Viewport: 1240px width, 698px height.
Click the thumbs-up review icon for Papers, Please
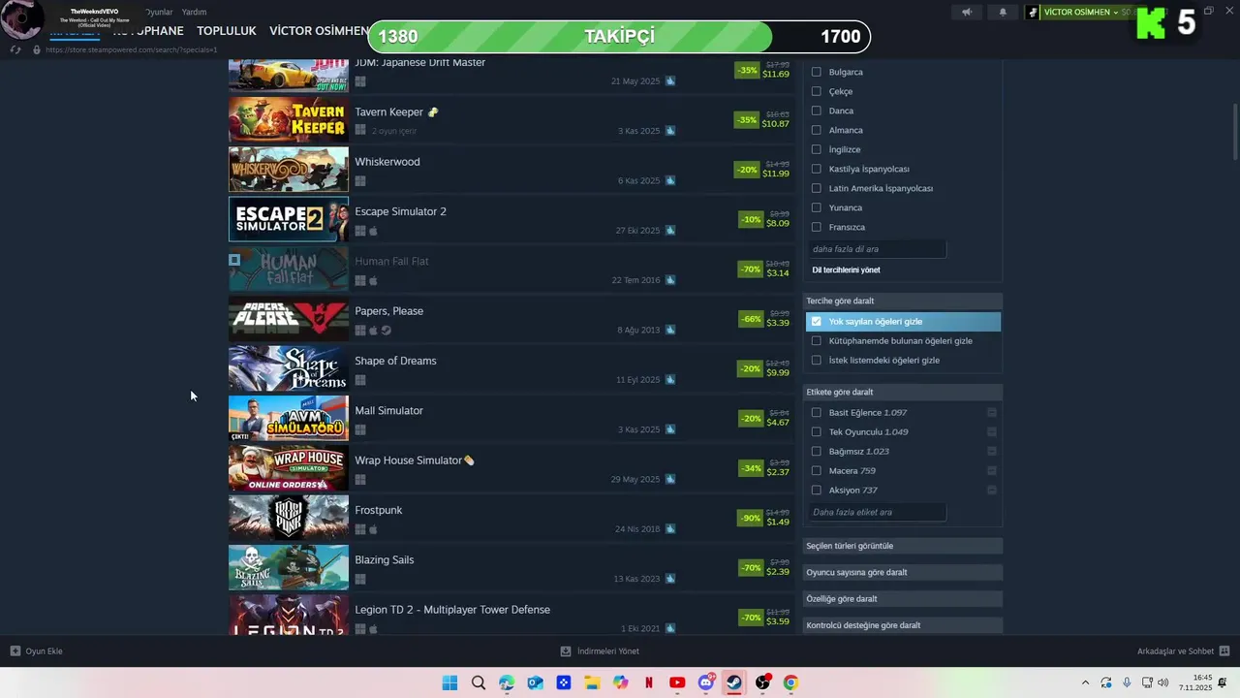pyautogui.click(x=670, y=330)
